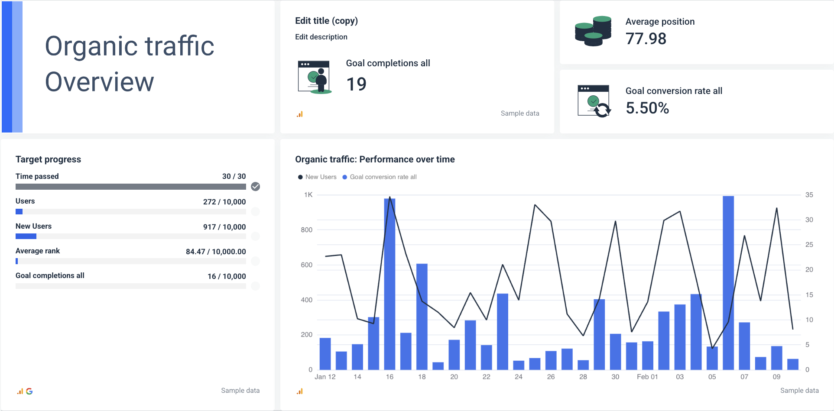Click the coin stack icon beside Average position
The image size is (834, 411).
[593, 31]
